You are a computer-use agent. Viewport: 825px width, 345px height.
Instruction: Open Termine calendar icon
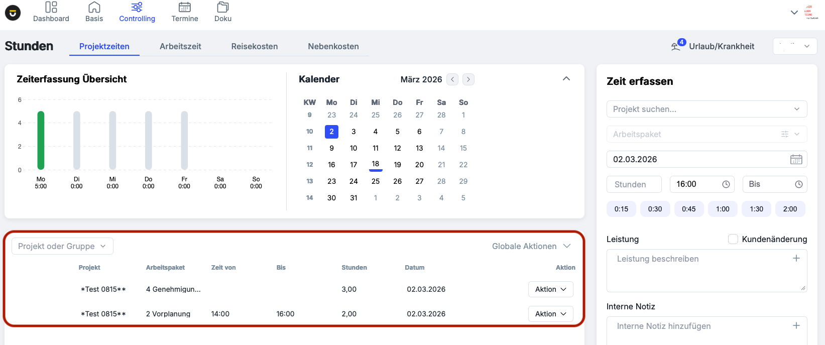pyautogui.click(x=185, y=8)
